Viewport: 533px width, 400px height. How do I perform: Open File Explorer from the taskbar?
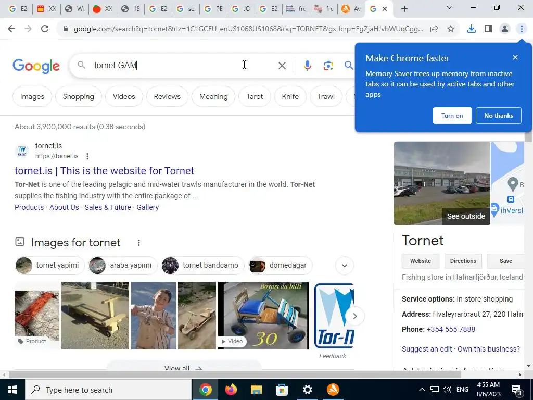[256, 390]
